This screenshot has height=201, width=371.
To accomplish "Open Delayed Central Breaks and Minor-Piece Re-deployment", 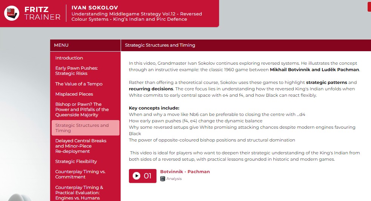I will point(81,146).
